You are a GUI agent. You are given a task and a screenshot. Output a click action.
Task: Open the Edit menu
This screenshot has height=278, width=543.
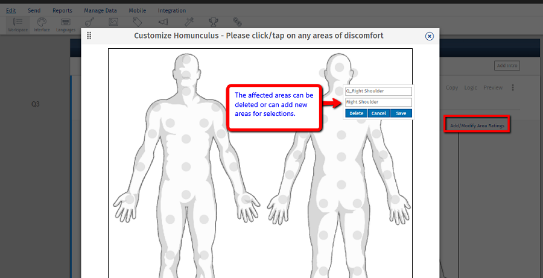[11, 10]
